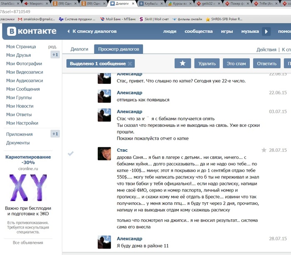Click ред. link next to Моя Страница
The width and height of the screenshot is (291, 255).
[x=52, y=47]
